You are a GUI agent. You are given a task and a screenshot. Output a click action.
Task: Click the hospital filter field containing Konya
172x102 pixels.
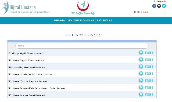tap(82, 46)
